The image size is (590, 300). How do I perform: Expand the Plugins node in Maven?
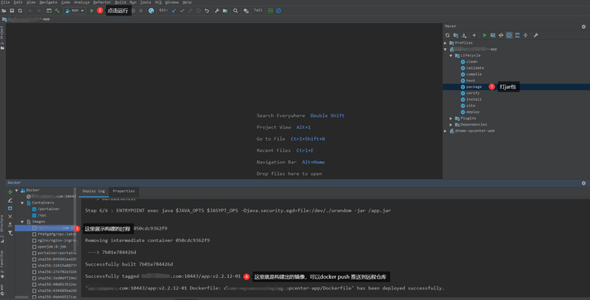tap(452, 119)
